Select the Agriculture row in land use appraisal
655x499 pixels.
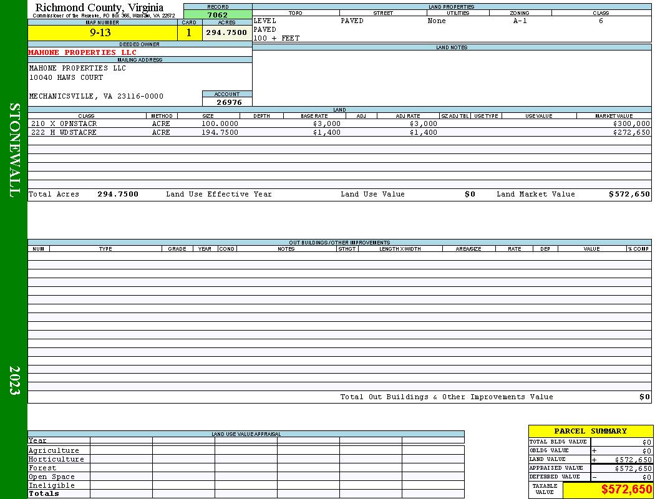click(246, 450)
